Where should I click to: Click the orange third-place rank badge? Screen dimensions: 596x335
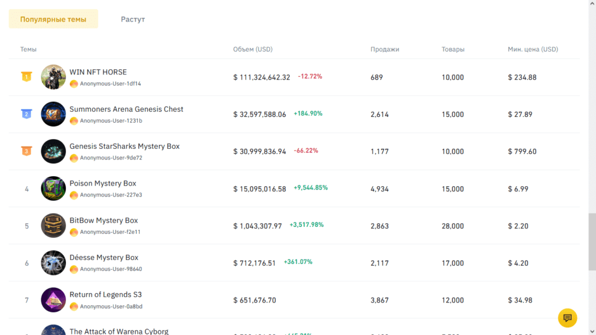click(26, 151)
